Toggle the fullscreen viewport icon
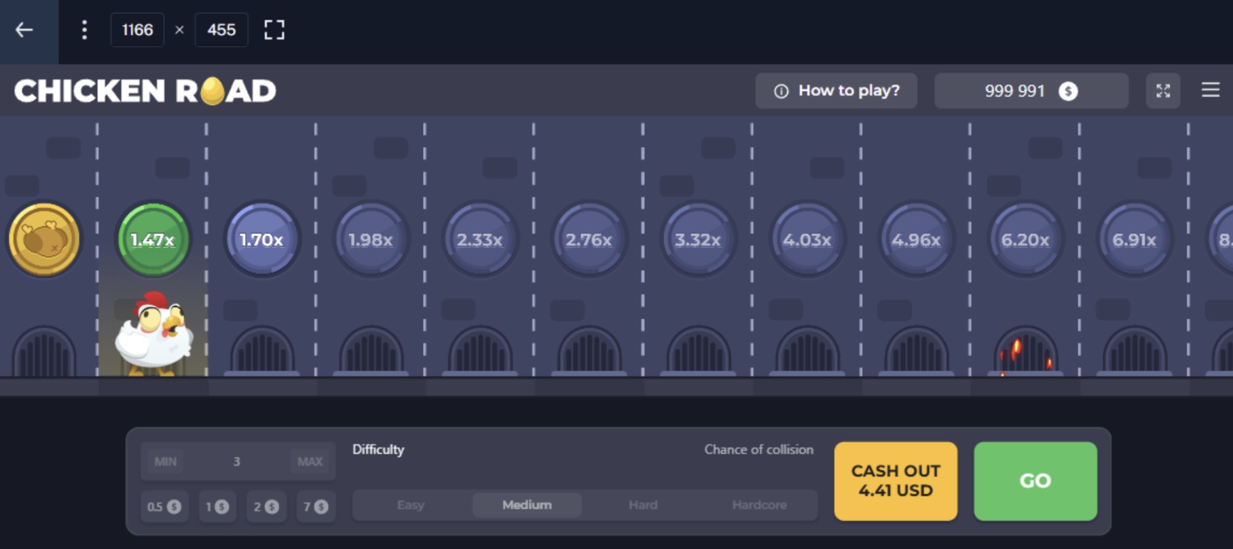The image size is (1233, 549). tap(274, 30)
